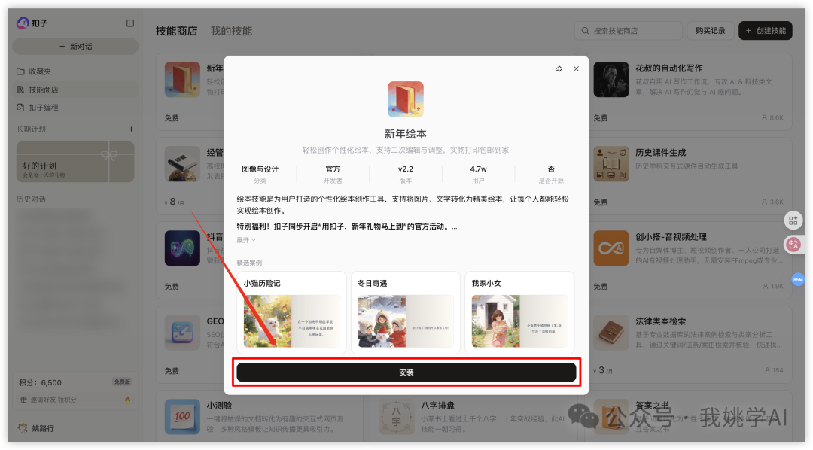Screen dimensions: 813x450
Task: Click the floating widget icon above the translate button
Action: (794, 220)
